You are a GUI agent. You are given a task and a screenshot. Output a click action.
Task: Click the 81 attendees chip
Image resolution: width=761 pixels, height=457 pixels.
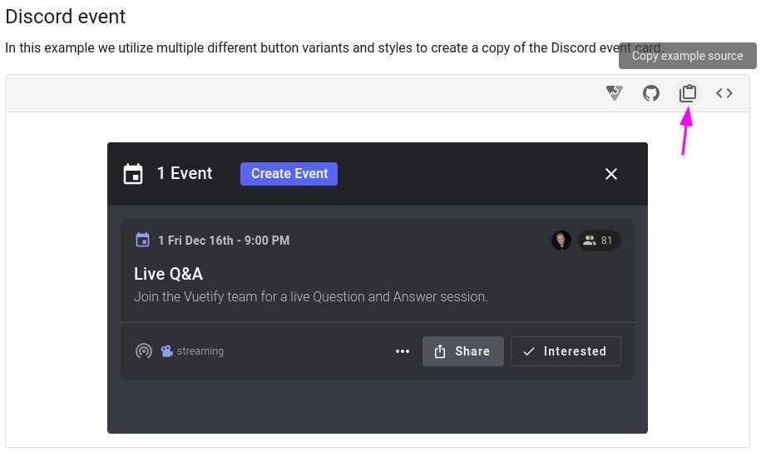point(599,241)
